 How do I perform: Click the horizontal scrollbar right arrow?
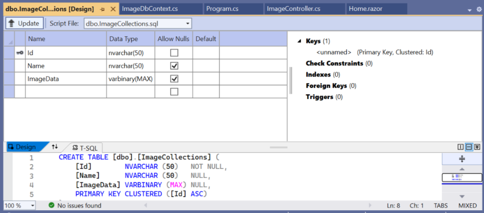(370, 205)
